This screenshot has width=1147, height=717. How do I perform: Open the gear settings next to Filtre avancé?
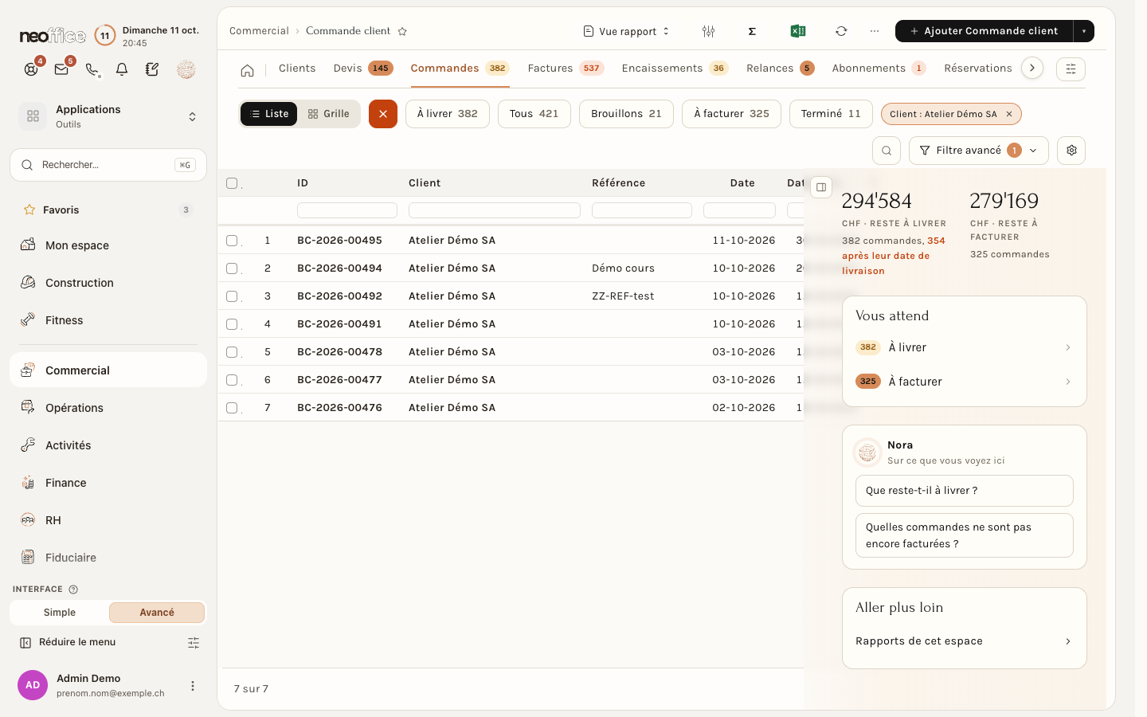point(1071,151)
